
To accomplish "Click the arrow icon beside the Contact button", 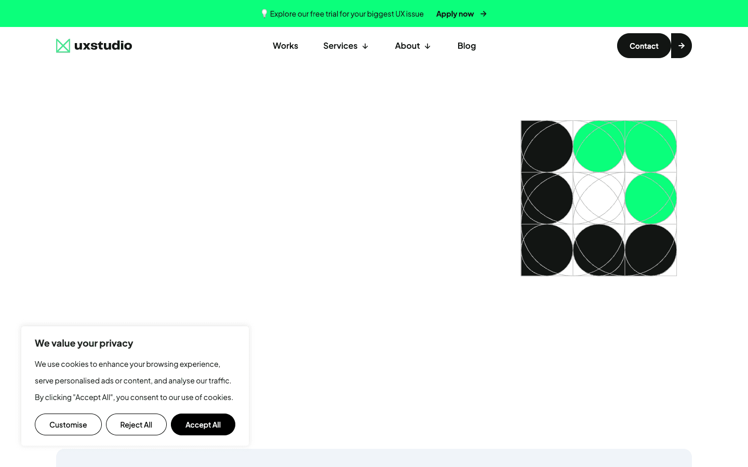I will pos(681,46).
